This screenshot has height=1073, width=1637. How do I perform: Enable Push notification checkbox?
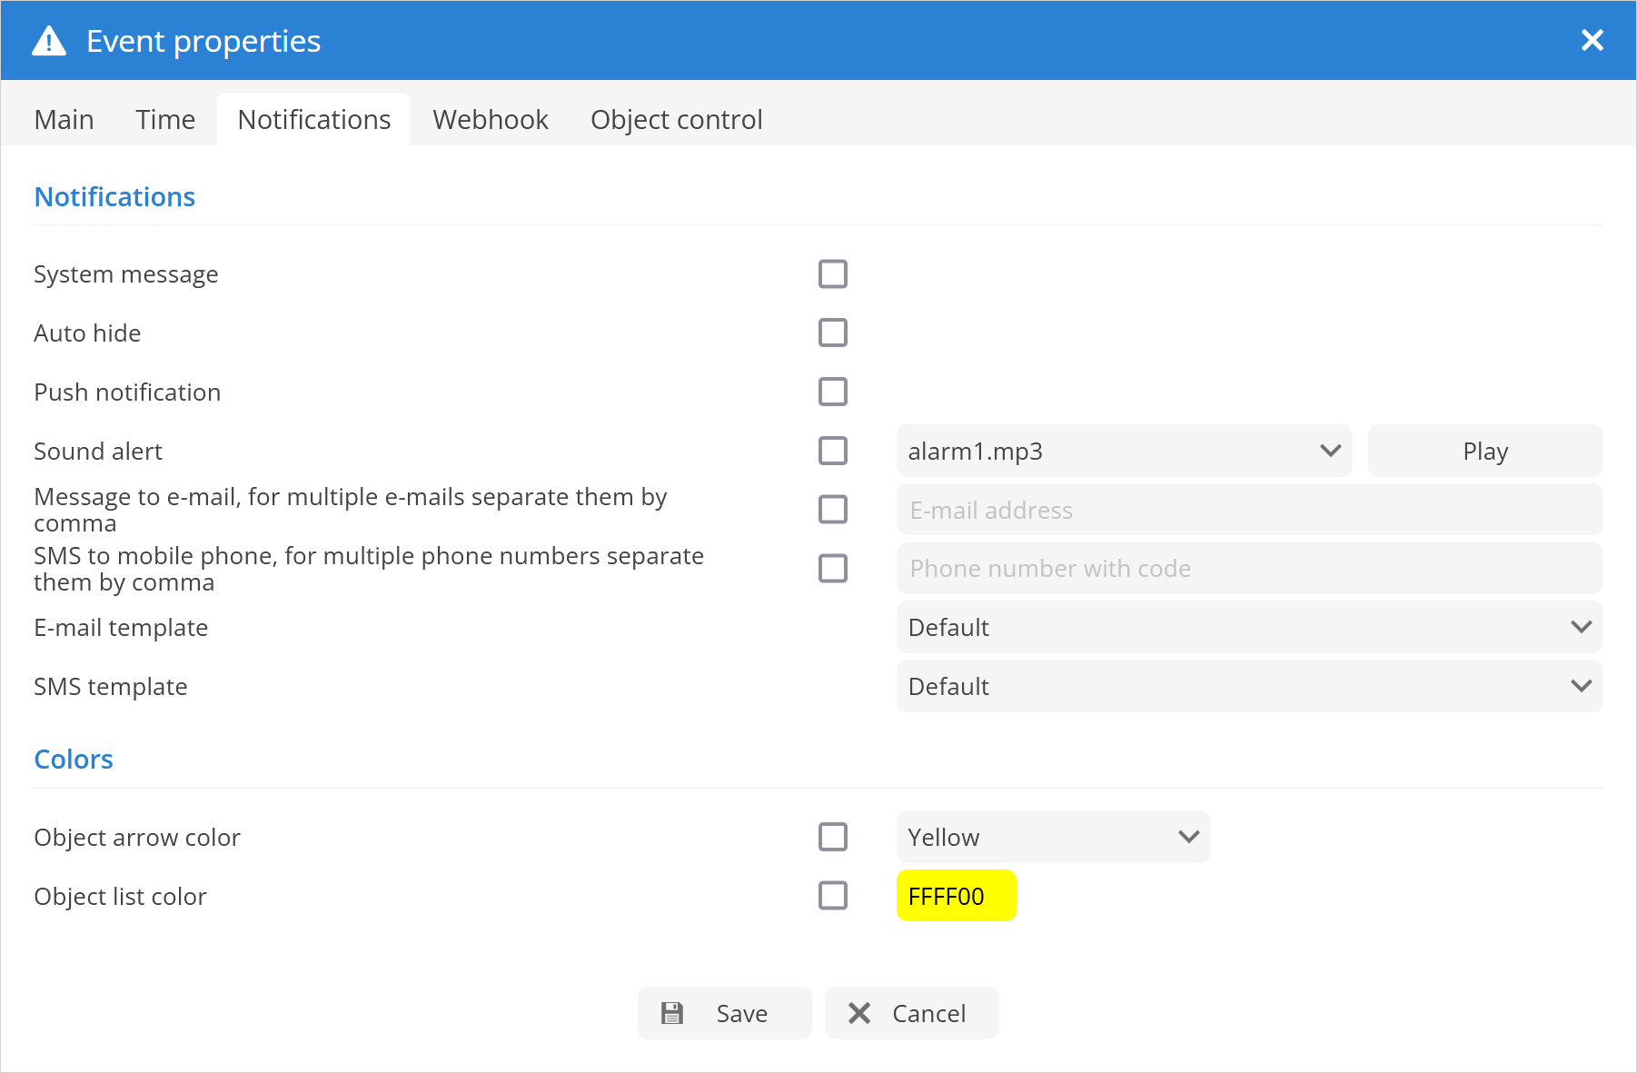pos(832,392)
